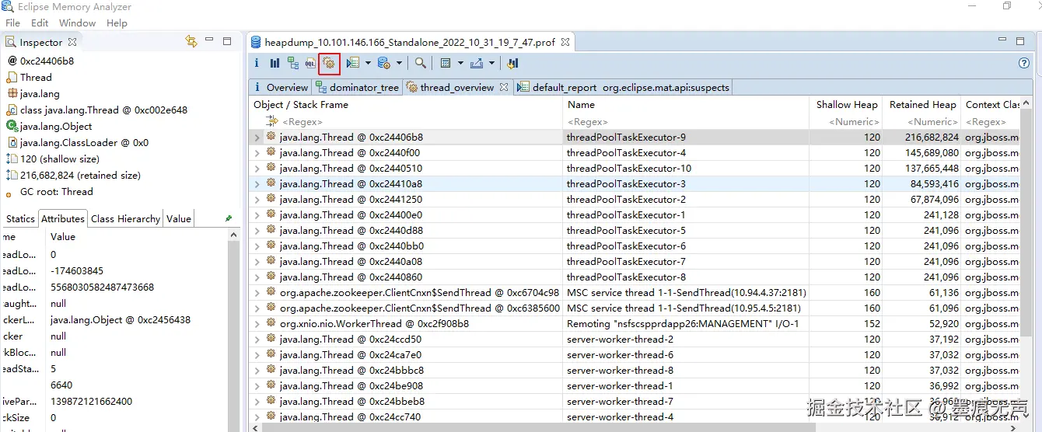Minimize the heapdump editor area

coord(1003,40)
